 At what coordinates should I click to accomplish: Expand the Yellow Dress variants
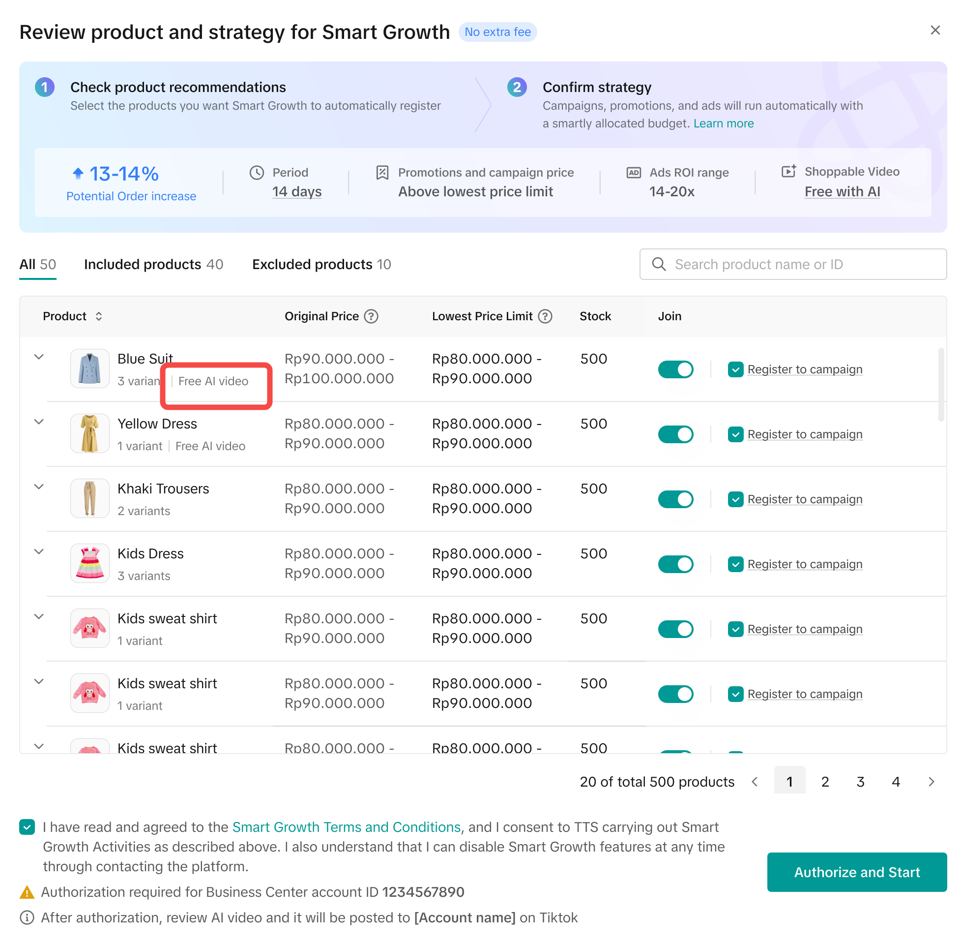coord(39,422)
